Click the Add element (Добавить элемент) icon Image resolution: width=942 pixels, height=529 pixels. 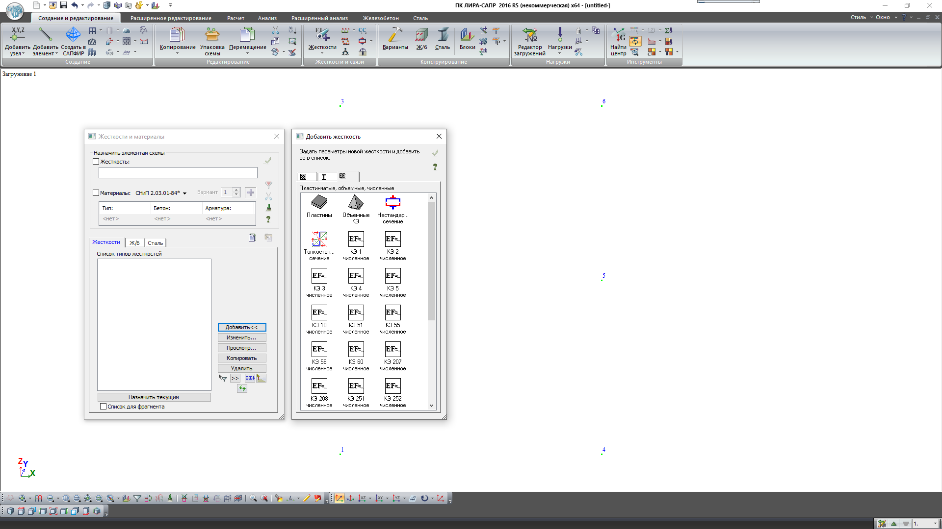coord(45,34)
